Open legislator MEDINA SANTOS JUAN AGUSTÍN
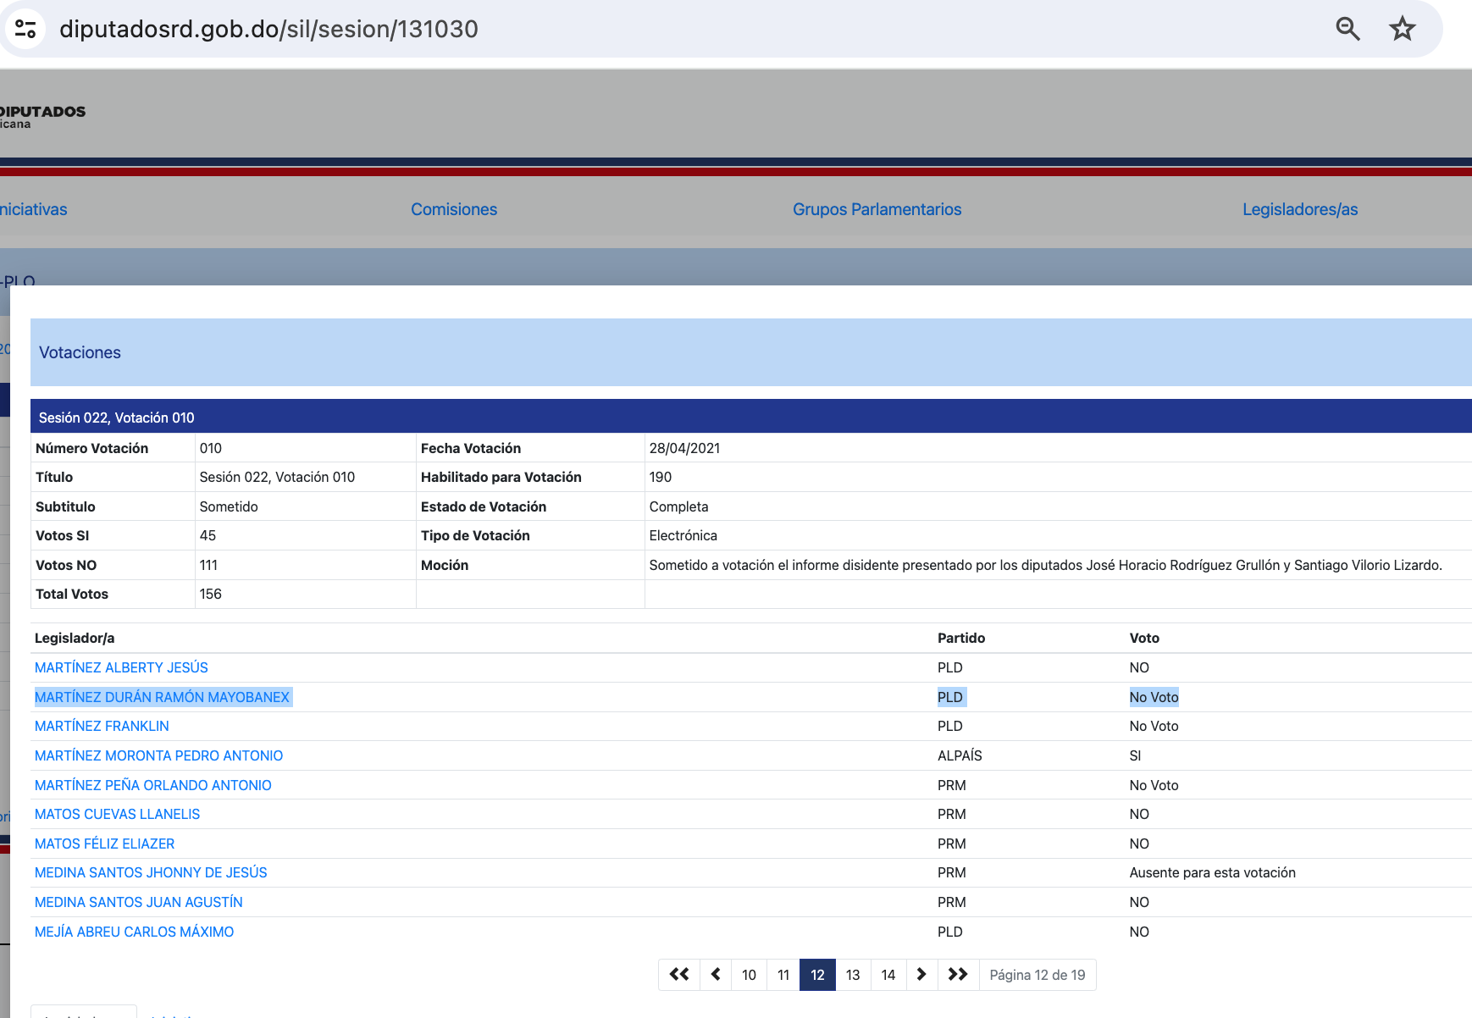This screenshot has height=1018, width=1472. pyautogui.click(x=138, y=902)
